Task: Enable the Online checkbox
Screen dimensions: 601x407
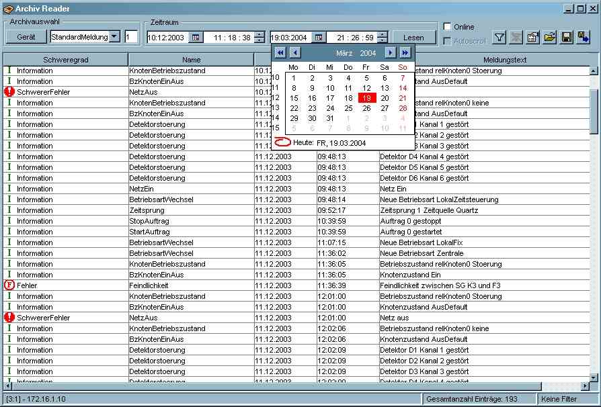Action: pos(448,27)
